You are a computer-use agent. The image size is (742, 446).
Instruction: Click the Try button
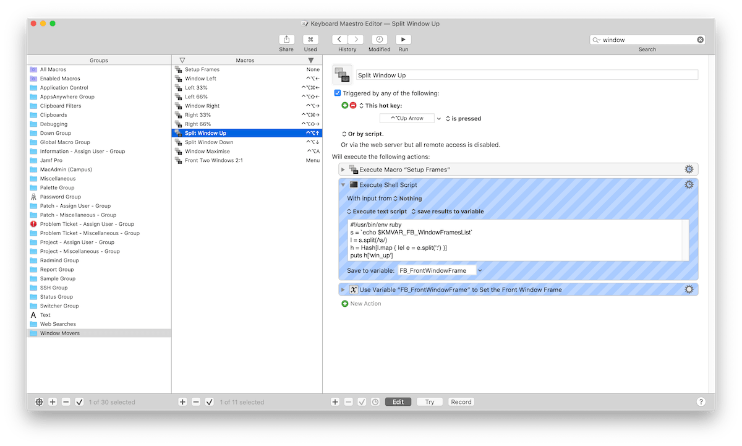click(x=430, y=402)
